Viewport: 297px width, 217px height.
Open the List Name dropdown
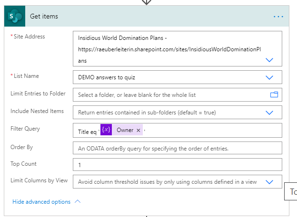pyautogui.click(x=269, y=77)
